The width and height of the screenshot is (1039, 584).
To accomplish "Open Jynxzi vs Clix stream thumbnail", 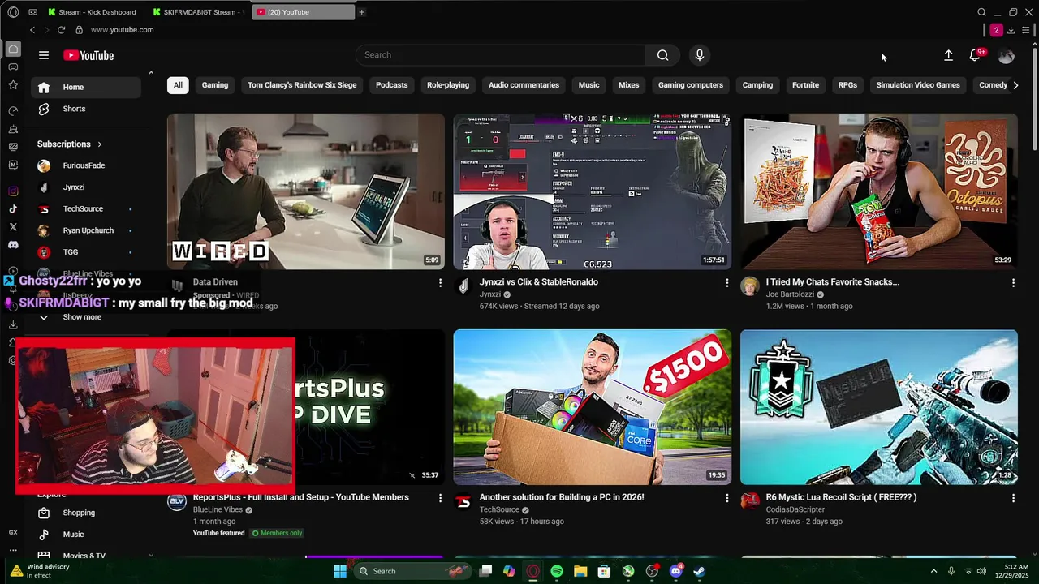I will point(593,191).
